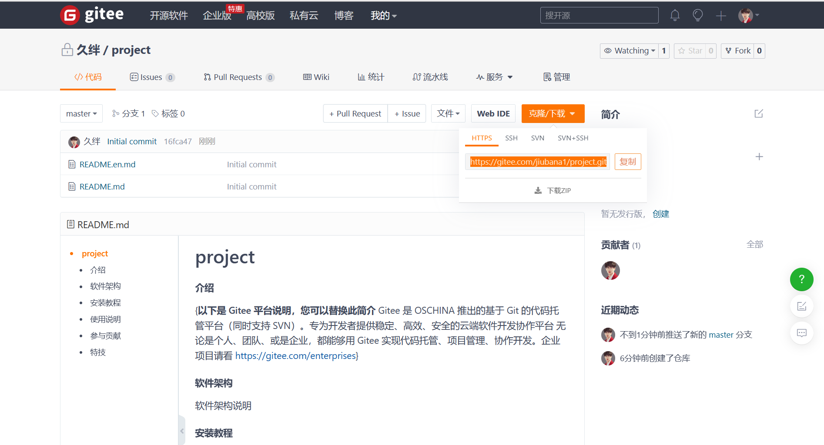824x445 pixels.
Task: Open the README.en.md file
Action: 107,165
